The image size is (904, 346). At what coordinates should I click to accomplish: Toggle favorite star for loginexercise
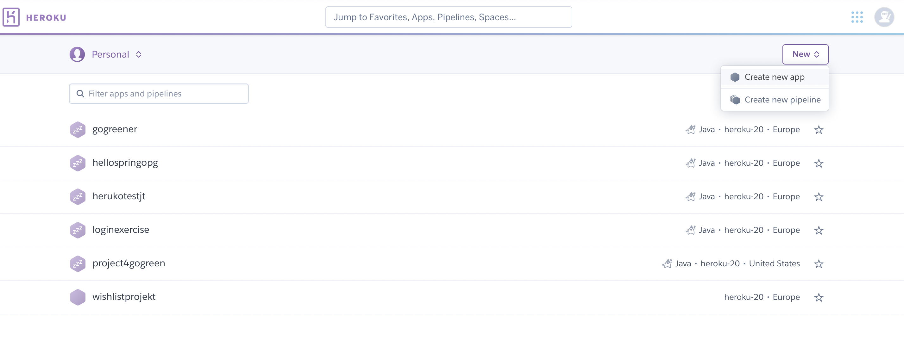[818, 230]
